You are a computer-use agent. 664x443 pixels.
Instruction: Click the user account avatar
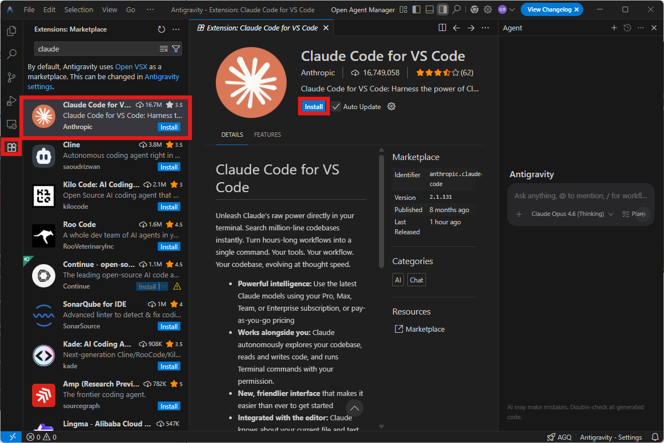pos(502,9)
